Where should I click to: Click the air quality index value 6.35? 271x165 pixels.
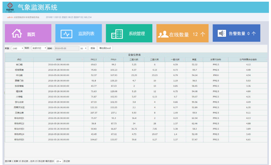pyautogui.click(x=248, y=107)
